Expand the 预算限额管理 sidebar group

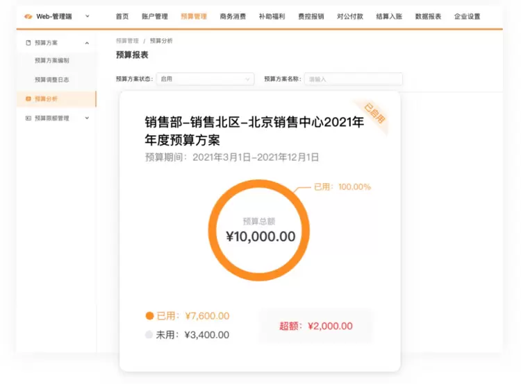pos(87,119)
